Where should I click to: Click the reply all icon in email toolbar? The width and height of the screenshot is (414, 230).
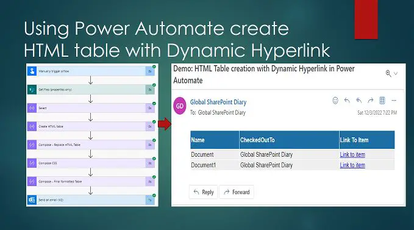click(359, 100)
